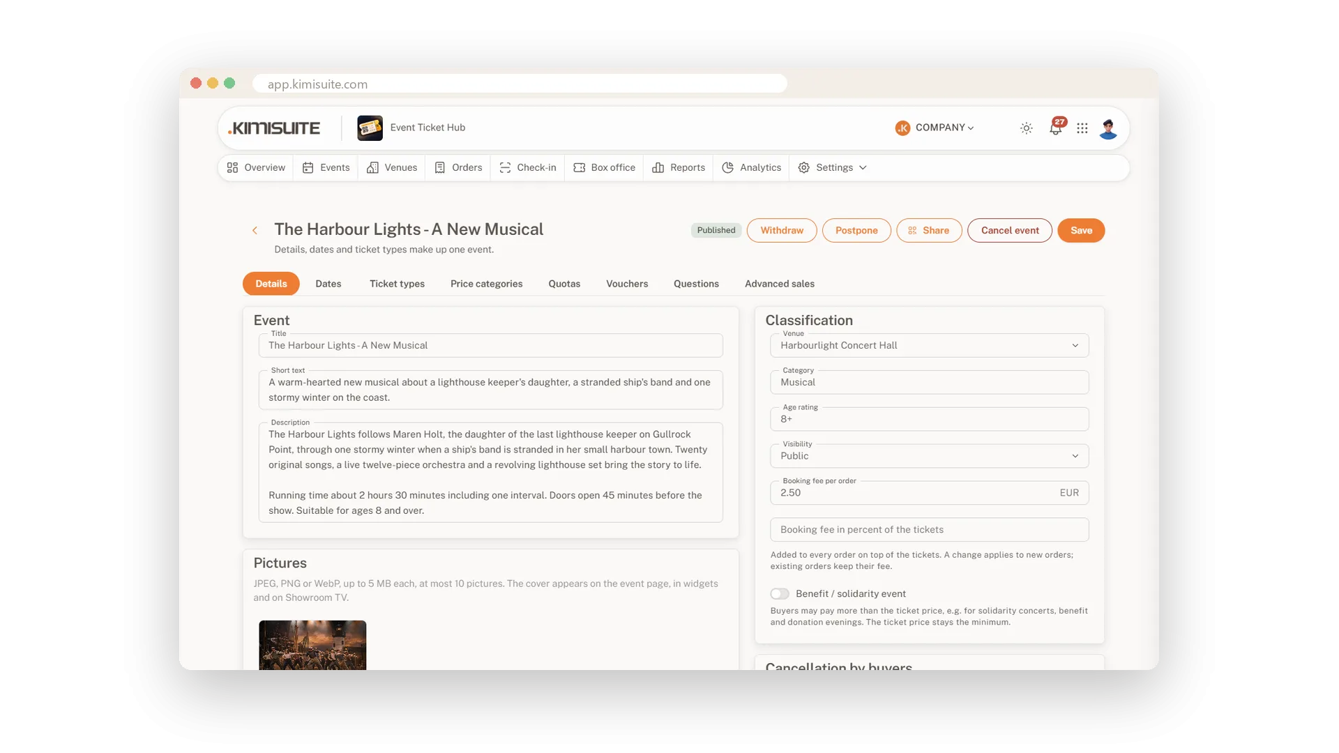The width and height of the screenshot is (1339, 753).
Task: Select the Details tab
Action: (x=271, y=284)
